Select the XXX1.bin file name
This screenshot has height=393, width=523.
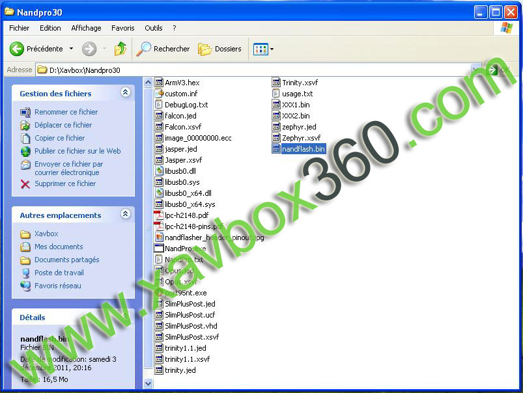coord(296,105)
